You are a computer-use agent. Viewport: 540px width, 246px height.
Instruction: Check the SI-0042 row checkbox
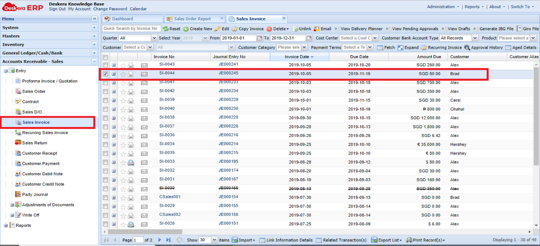106,92
